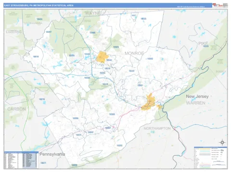Click the CARBON county label

click(16, 109)
